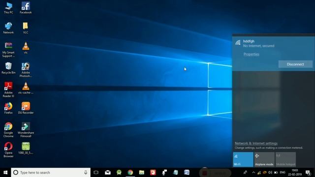Click the Task View taskbar button
315x177 pixels.
pos(96,173)
